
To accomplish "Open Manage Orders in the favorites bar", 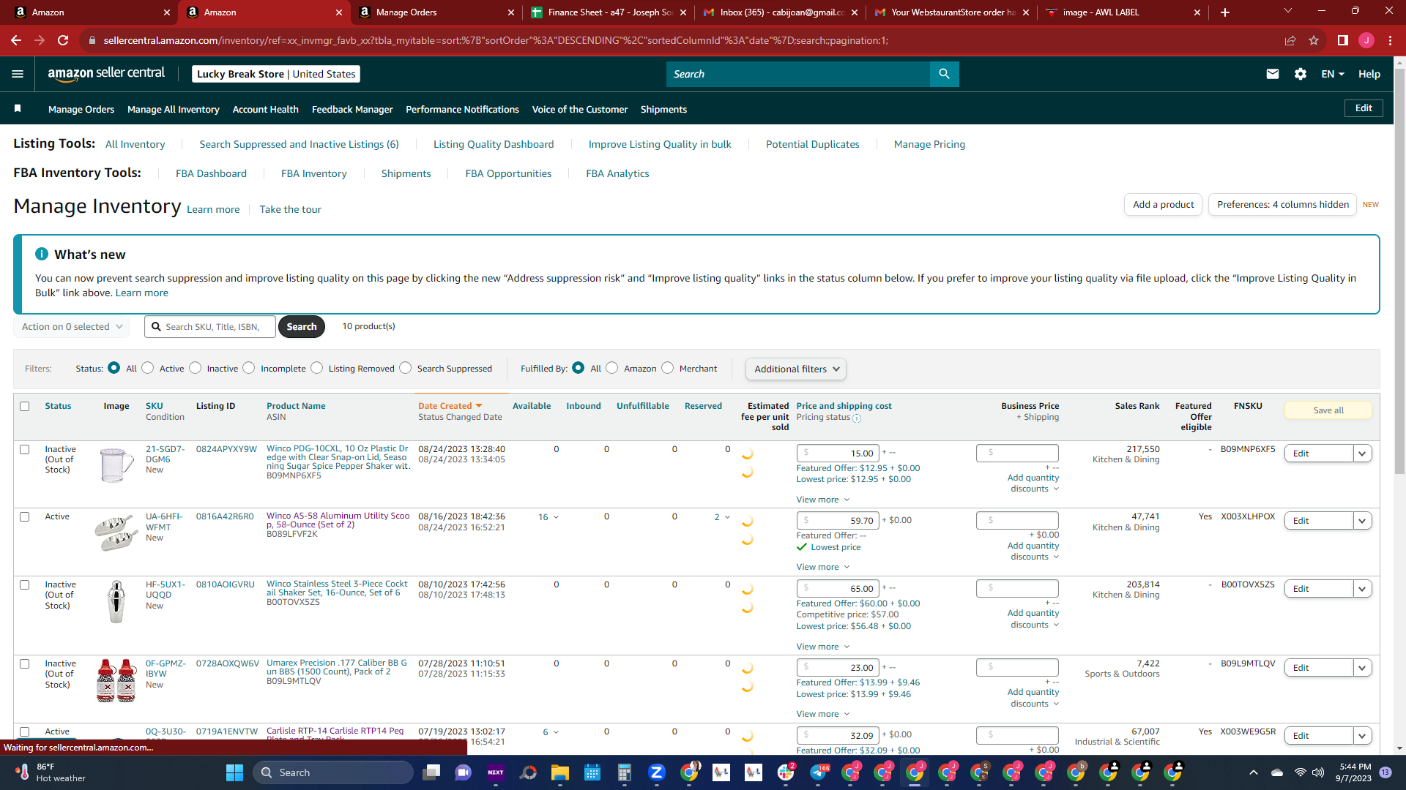I will (x=81, y=109).
